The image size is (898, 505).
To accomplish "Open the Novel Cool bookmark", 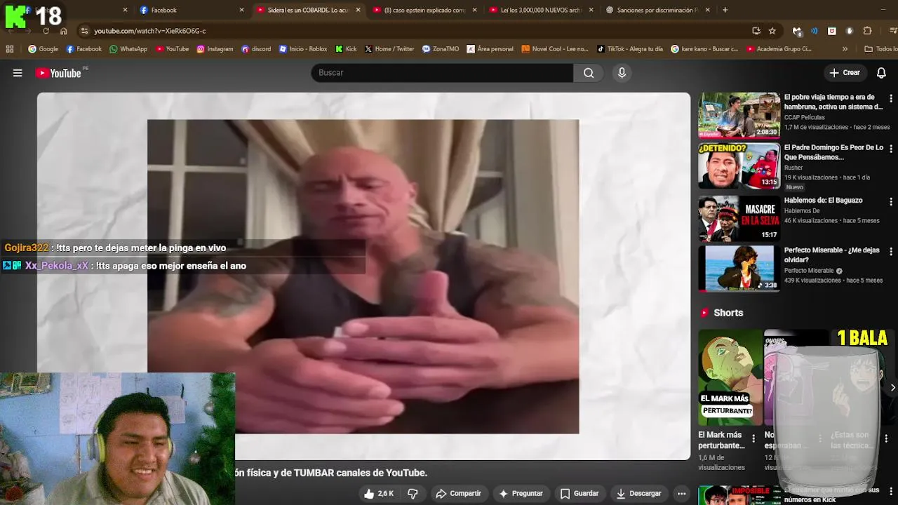I will (555, 49).
